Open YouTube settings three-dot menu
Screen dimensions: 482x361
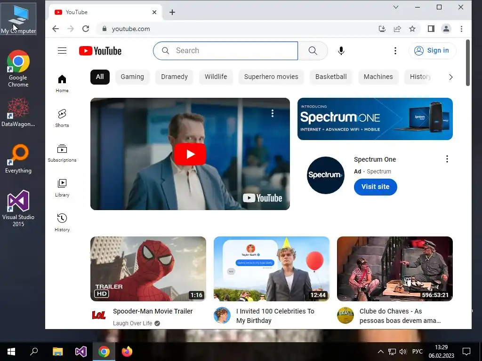(x=395, y=51)
